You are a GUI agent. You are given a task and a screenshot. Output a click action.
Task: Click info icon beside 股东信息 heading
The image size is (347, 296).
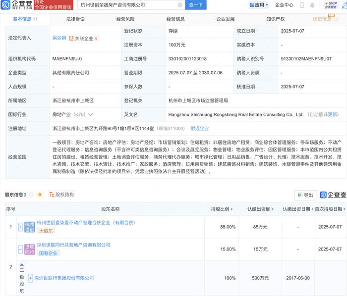pyautogui.click(x=31, y=195)
